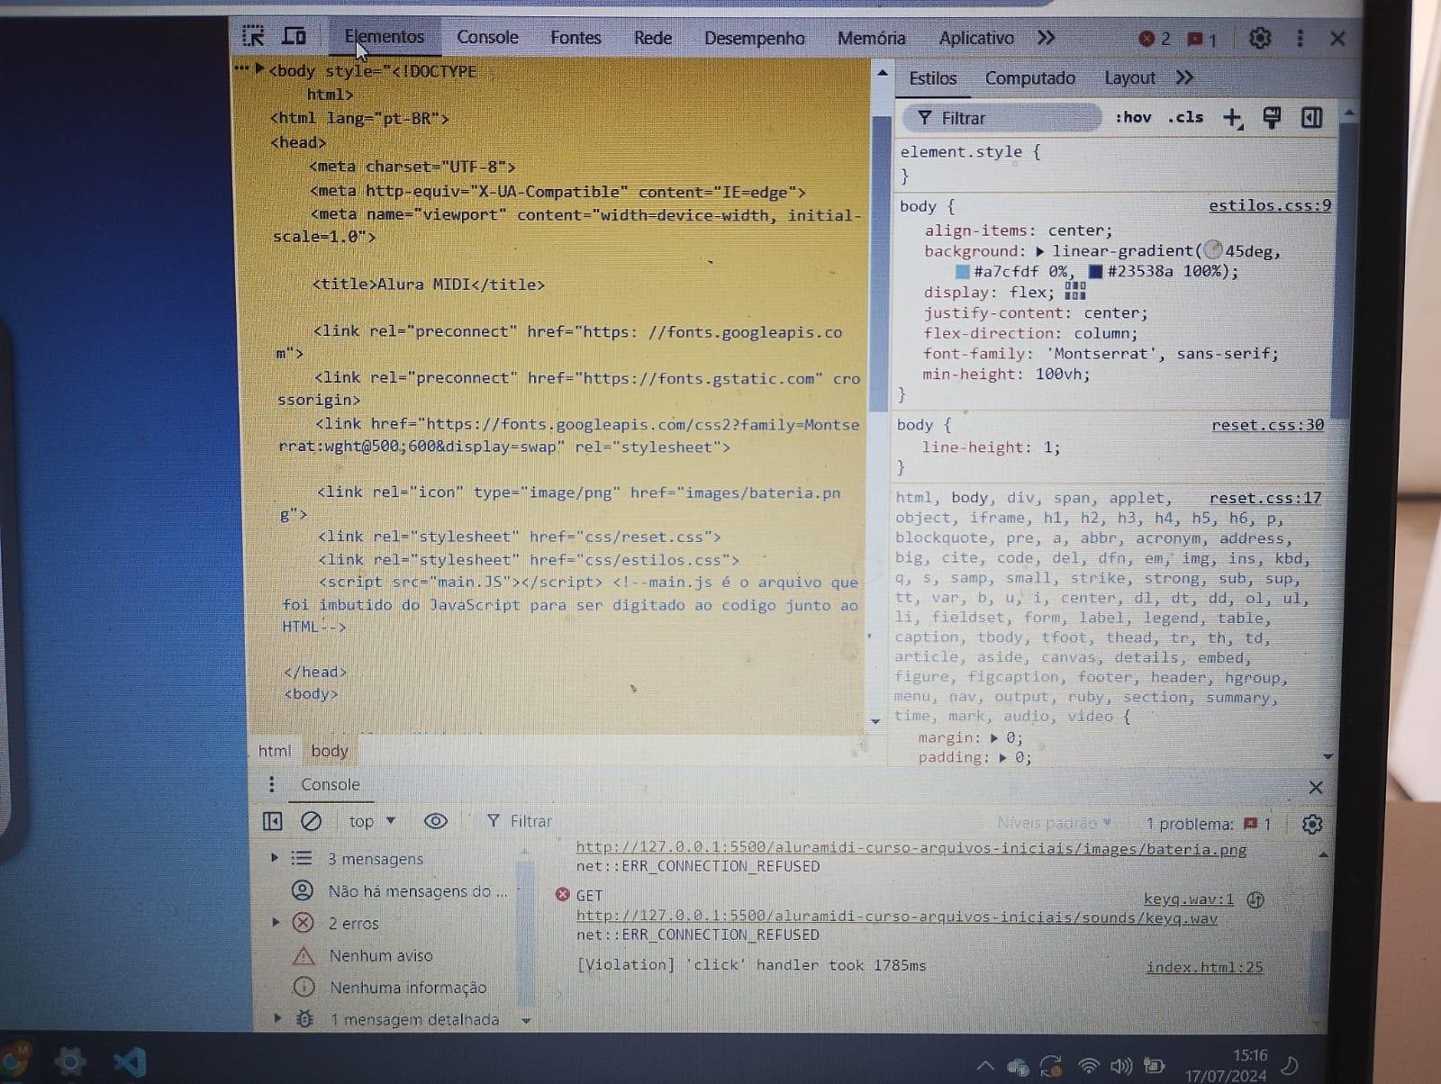1441x1084 pixels.
Task: Toggle the device toolbar icon
Action: tap(295, 36)
